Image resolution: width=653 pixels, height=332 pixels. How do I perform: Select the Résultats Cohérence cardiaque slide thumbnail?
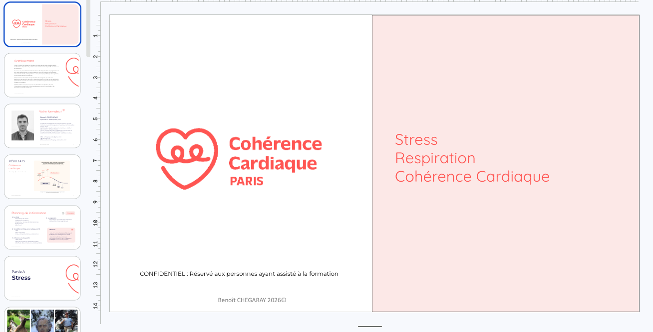42,177
